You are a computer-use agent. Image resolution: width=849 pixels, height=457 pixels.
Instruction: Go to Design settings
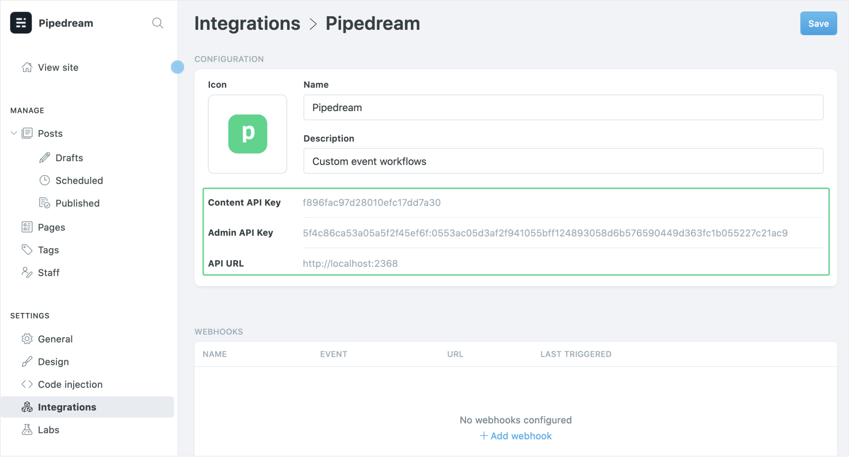tap(53, 362)
